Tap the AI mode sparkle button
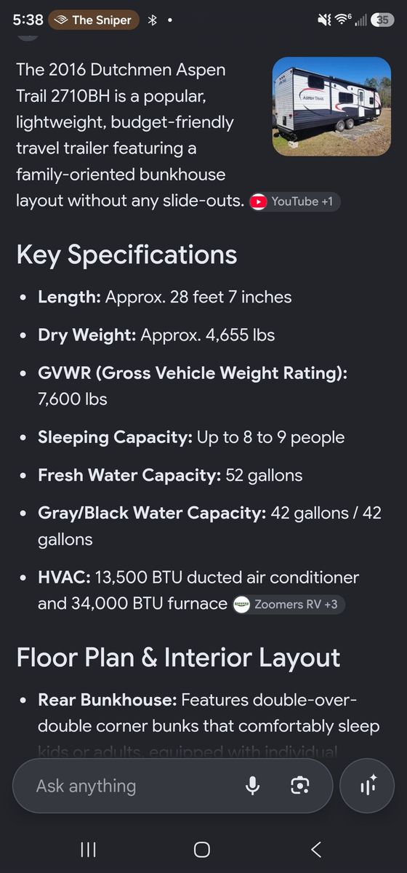 [368, 786]
